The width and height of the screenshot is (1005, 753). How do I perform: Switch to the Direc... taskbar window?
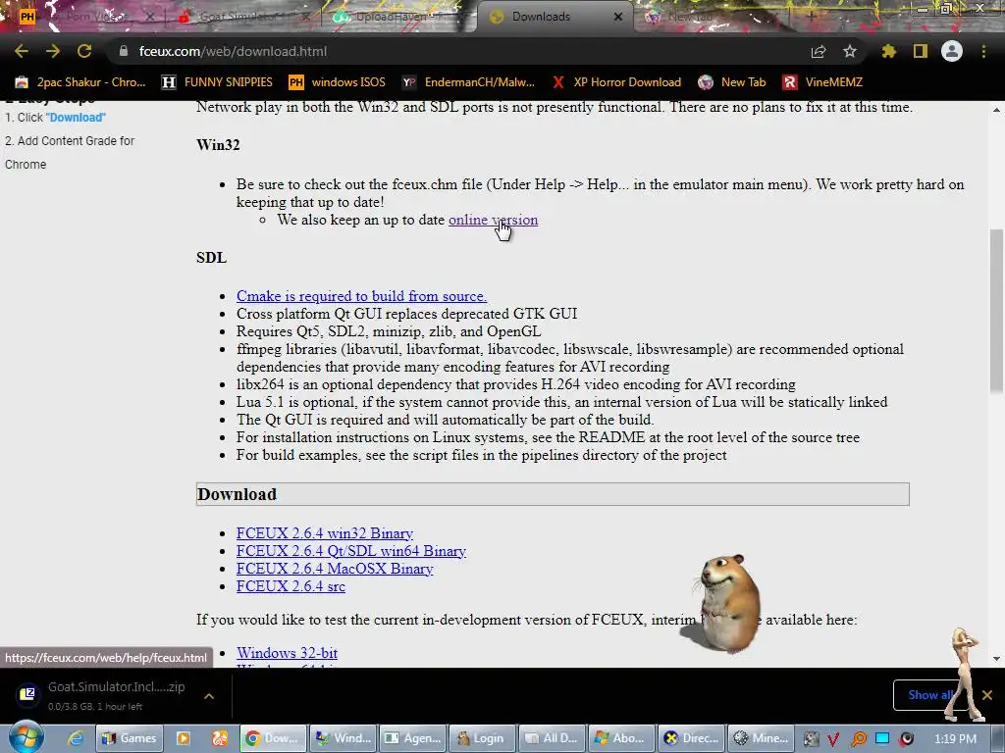pyautogui.click(x=693, y=738)
